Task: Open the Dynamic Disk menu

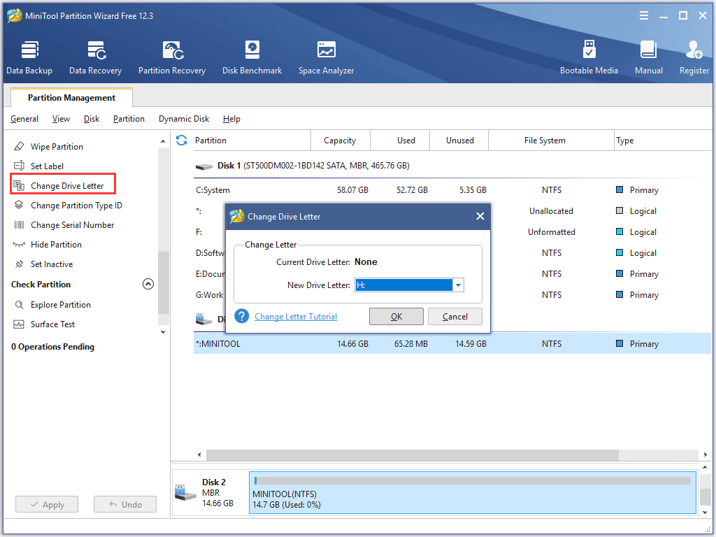Action: [184, 119]
